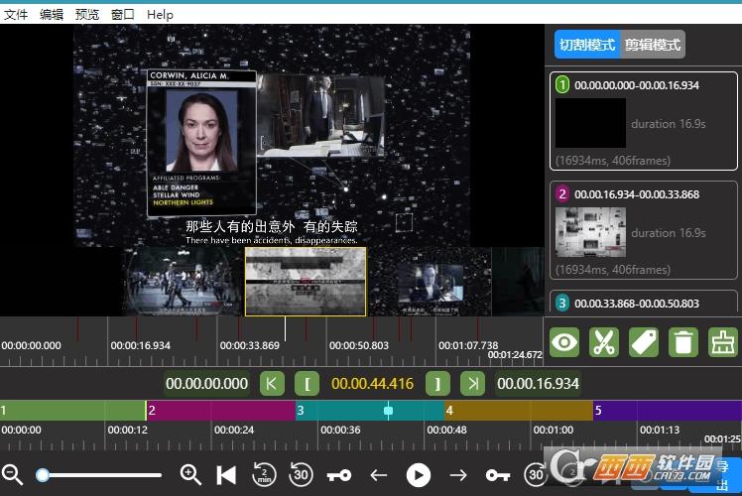Click 00:01:07.738 mark on thumbnail ruler
Image resolution: width=742 pixels, height=496 pixels.
pos(468,345)
